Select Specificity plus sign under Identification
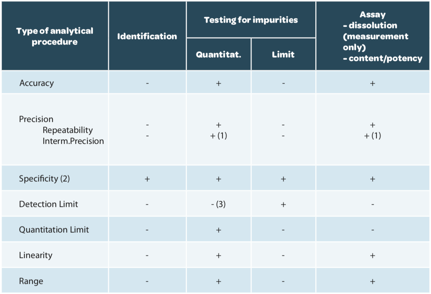 point(147,179)
